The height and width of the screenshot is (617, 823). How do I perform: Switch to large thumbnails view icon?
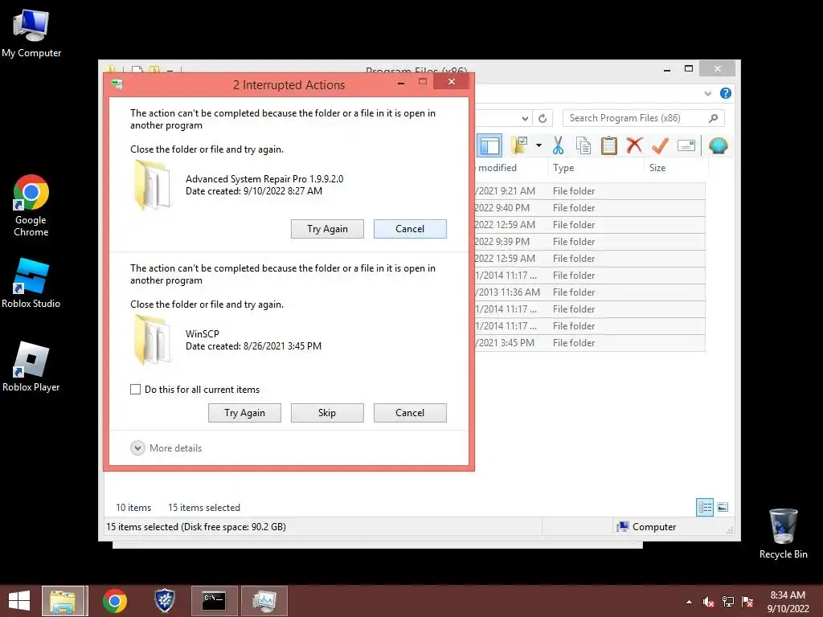point(723,507)
